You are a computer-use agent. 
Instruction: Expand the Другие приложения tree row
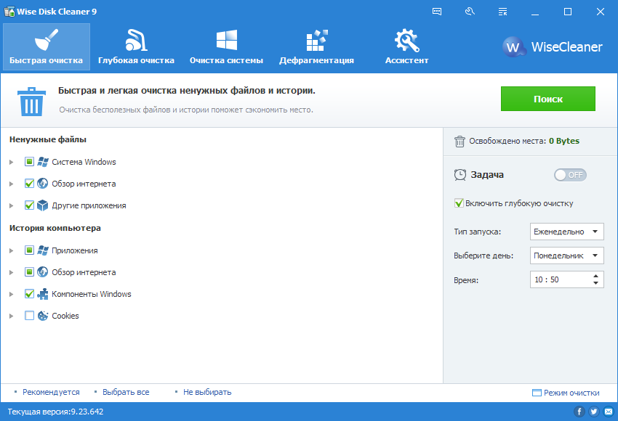pyautogui.click(x=12, y=205)
